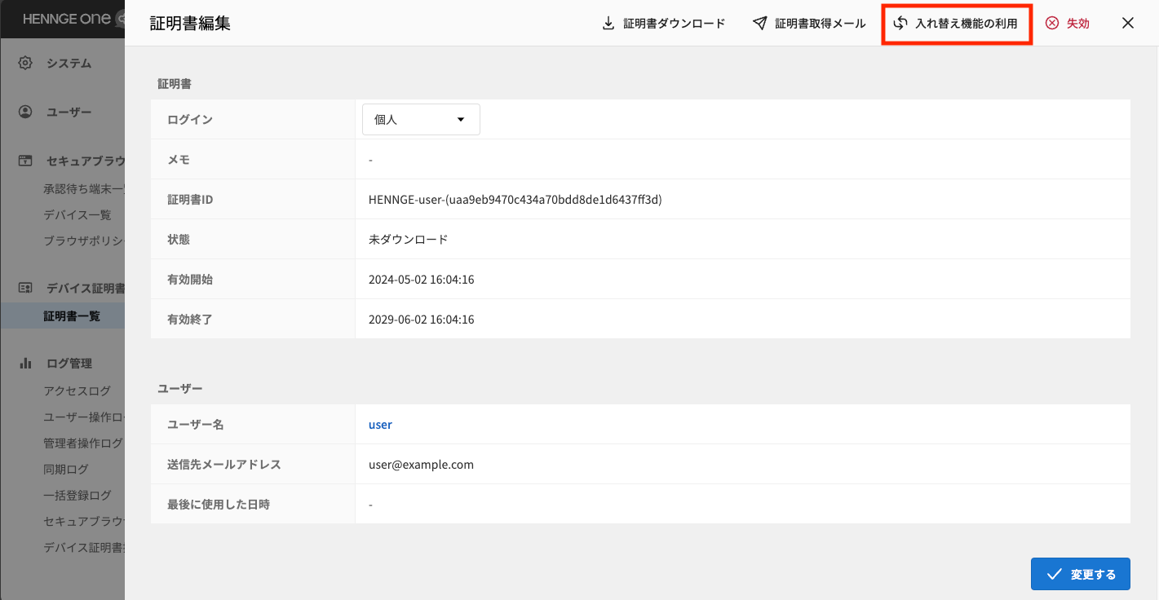The height and width of the screenshot is (600, 1159).
Task: Open セキュアブラウザ section in the sidebar
Action: pyautogui.click(x=86, y=161)
